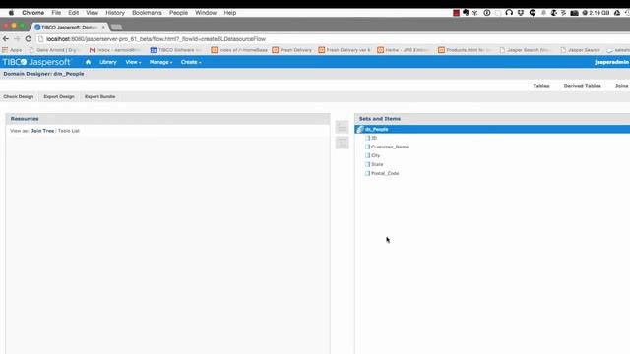This screenshot has width=630, height=354.
Task: Click the ID field item icon
Action: tap(367, 138)
